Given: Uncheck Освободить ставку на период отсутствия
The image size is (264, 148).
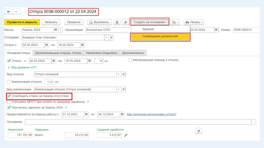Looking at the screenshot, I should click(x=9, y=96).
